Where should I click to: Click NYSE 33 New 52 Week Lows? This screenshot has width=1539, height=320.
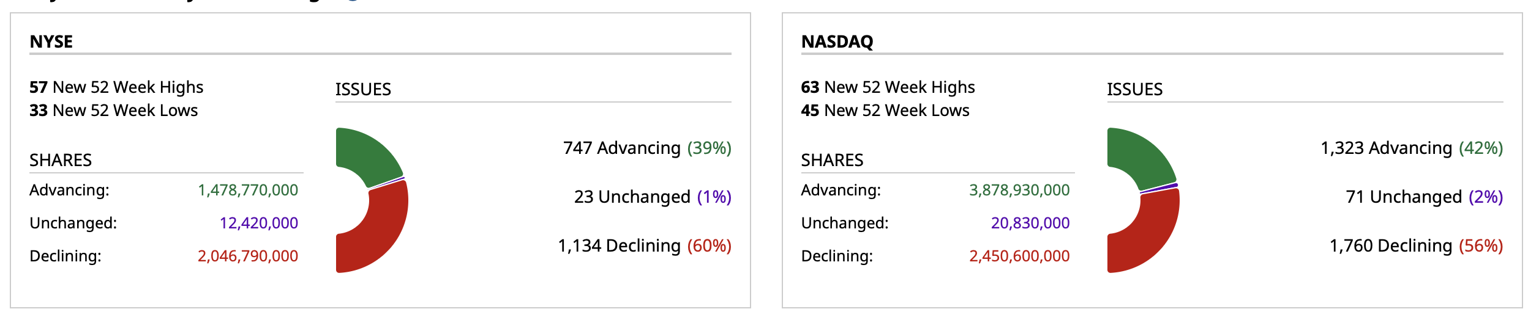pos(114,111)
